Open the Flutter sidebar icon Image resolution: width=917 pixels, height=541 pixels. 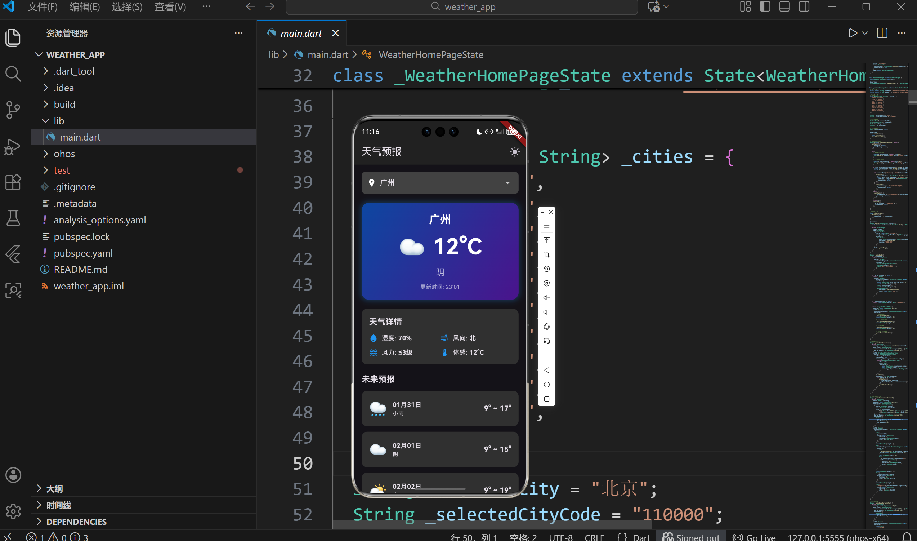click(13, 254)
